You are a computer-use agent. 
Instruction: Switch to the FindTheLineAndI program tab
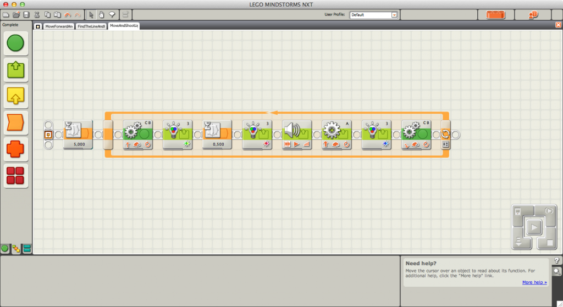pos(91,26)
